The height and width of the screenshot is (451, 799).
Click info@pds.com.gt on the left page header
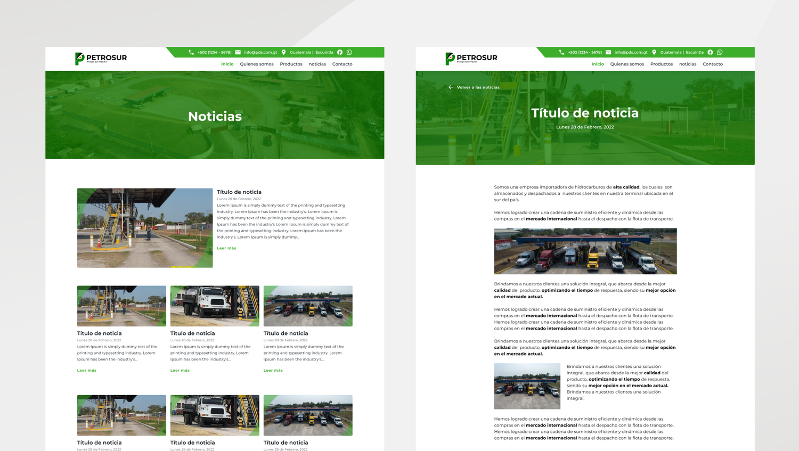pos(260,52)
